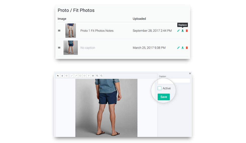This screenshot has height=143, width=246.
Task: Click the green Save button
Action: coord(164,97)
